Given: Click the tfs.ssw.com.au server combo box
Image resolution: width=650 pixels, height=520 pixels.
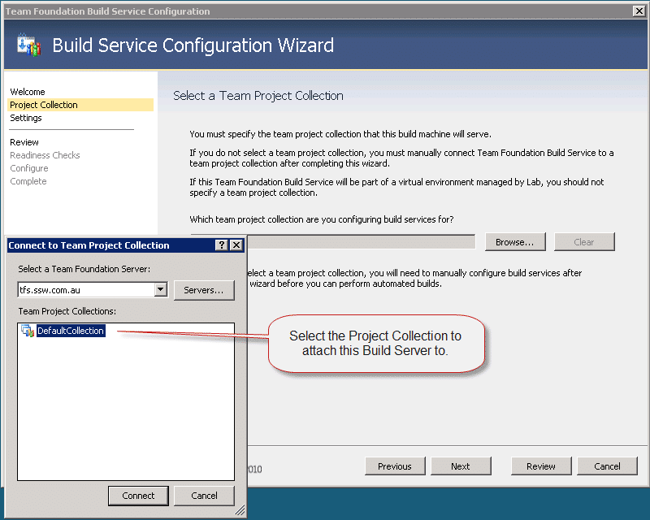Looking at the screenshot, I should 93,289.
